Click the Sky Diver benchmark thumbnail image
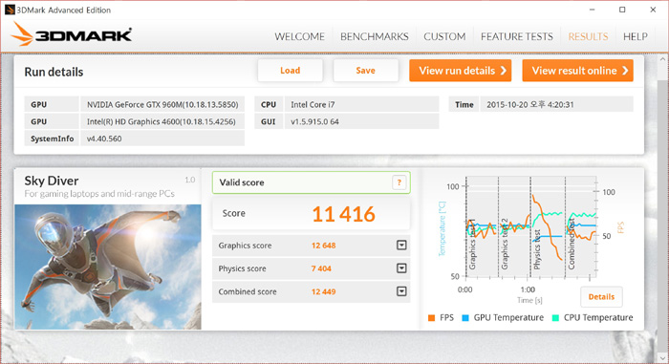This screenshot has width=669, height=364. pos(108,268)
